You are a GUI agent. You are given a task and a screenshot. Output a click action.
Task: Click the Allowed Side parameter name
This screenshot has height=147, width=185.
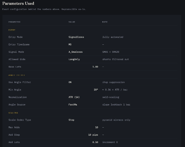click(x=17, y=59)
